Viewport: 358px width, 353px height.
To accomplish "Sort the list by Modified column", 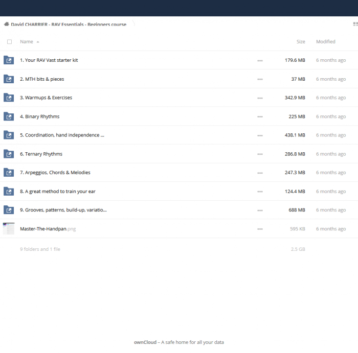I will (326, 42).
